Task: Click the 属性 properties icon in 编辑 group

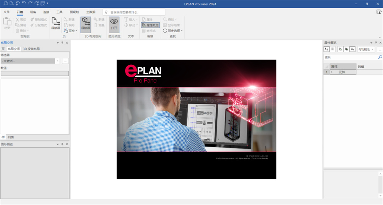Action: [x=148, y=19]
